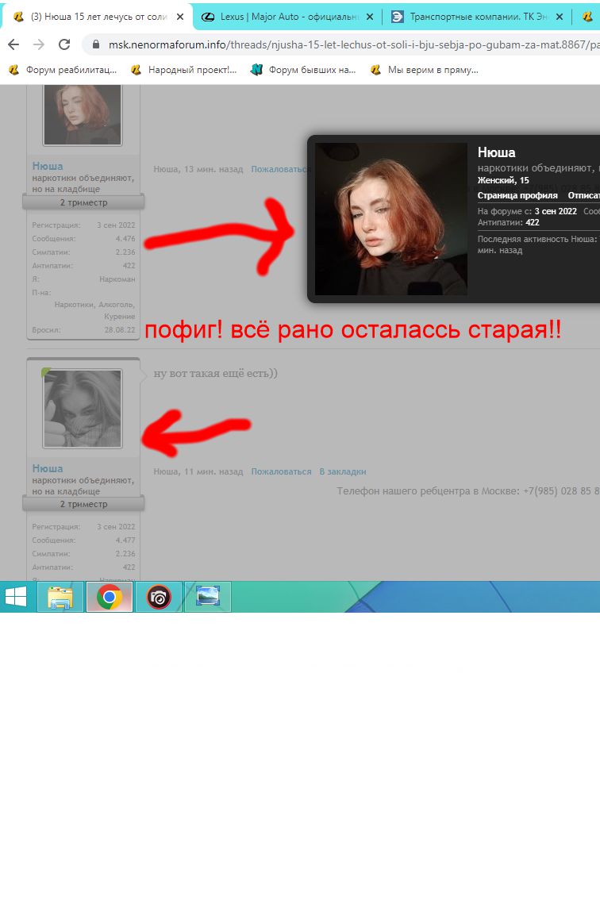Open Windows Start menu
This screenshot has height=900, width=600.
pyautogui.click(x=16, y=597)
